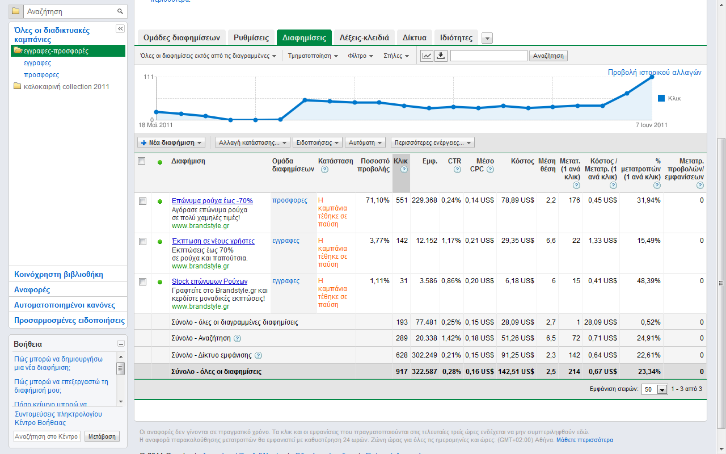Open the Νέα διαφήμιση dropdown

(x=171, y=143)
